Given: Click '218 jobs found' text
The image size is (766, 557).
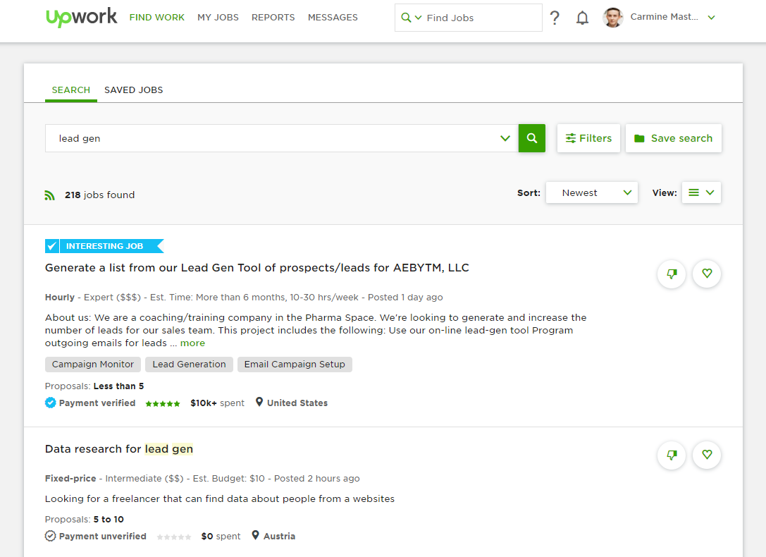Looking at the screenshot, I should click(x=99, y=195).
